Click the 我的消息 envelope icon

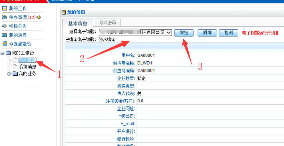point(4,35)
